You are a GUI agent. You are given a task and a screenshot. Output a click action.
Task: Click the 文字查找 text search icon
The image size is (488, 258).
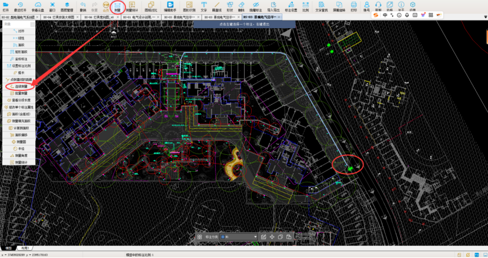(x=322, y=6)
